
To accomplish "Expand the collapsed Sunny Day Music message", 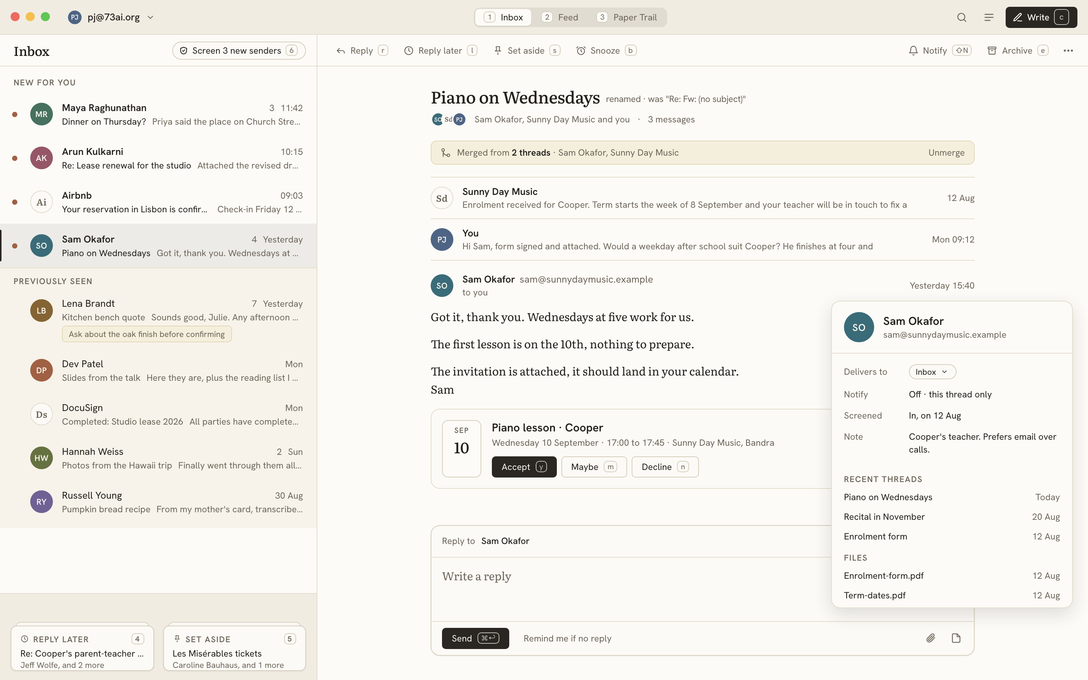I will click(x=702, y=198).
